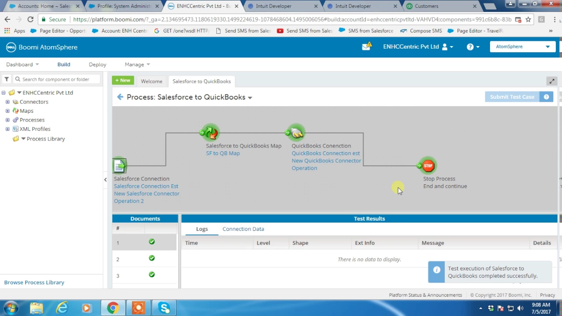The image size is (562, 316).
Task: Click the green New button
Action: pos(123,80)
